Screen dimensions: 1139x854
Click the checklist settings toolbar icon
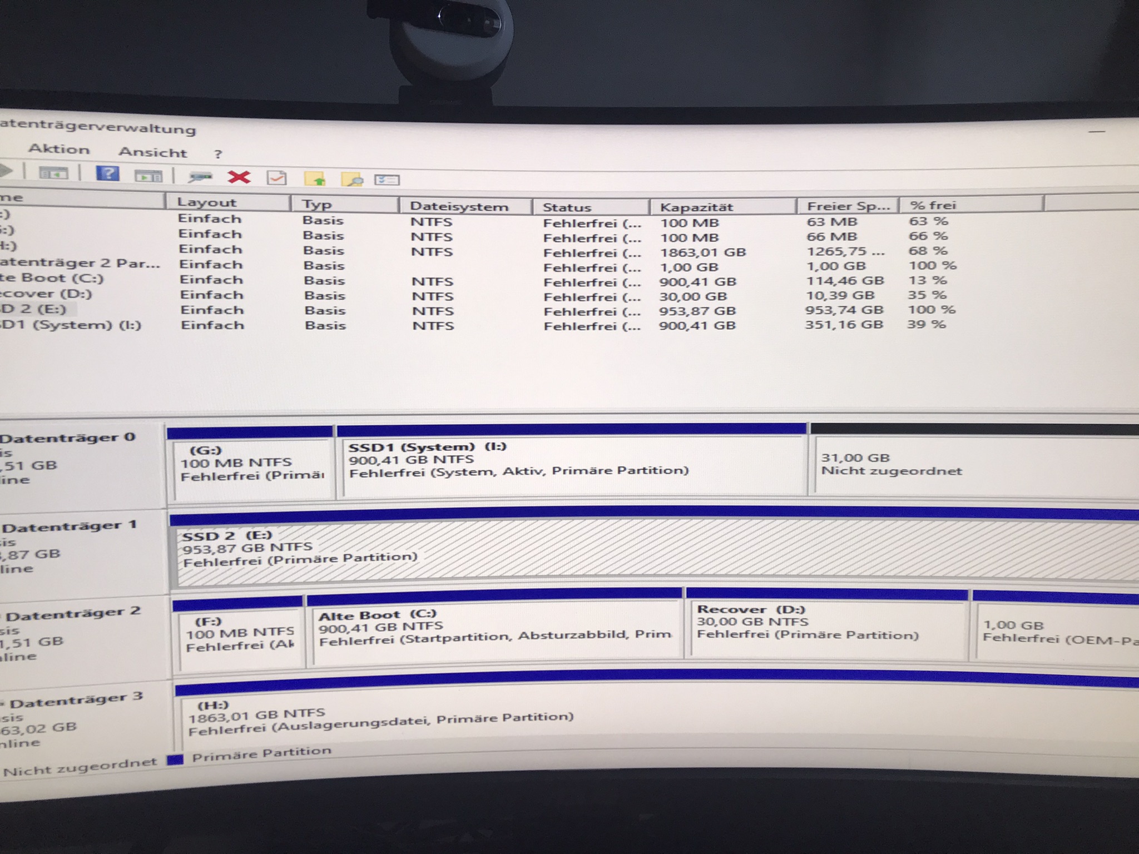click(387, 180)
